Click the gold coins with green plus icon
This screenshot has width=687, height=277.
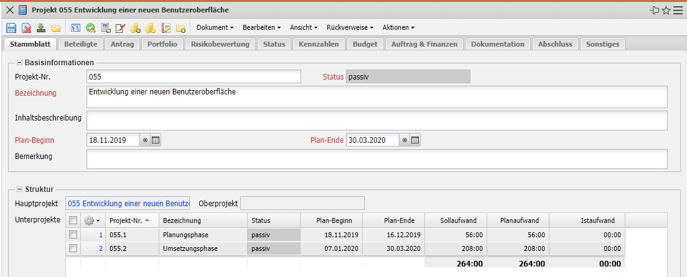[x=136, y=28]
